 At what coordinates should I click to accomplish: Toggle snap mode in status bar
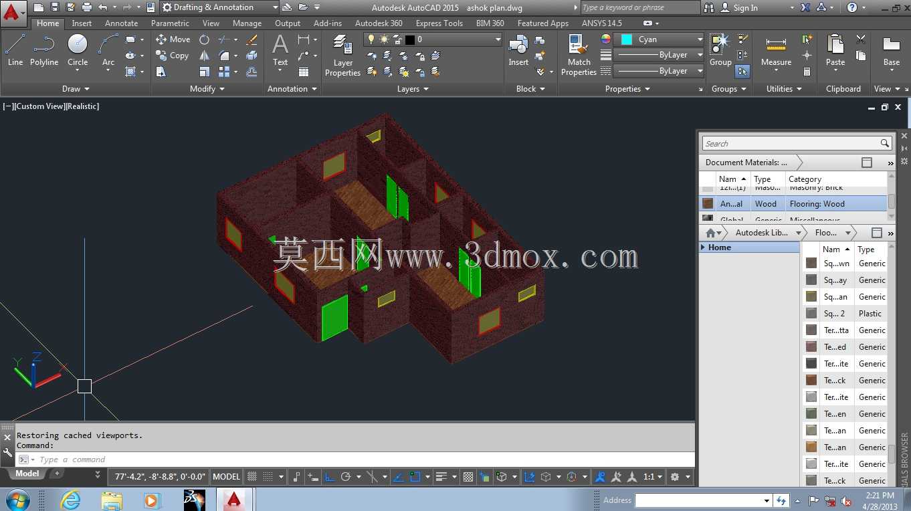point(268,477)
